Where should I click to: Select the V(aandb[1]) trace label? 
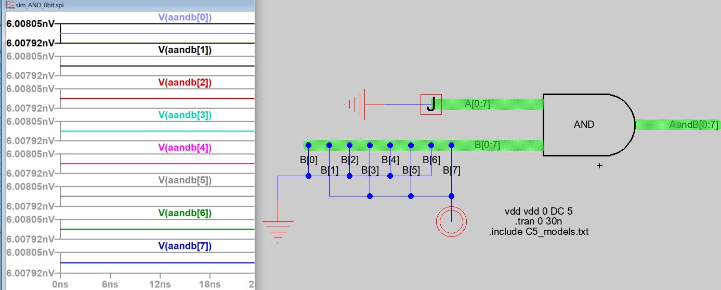point(185,50)
